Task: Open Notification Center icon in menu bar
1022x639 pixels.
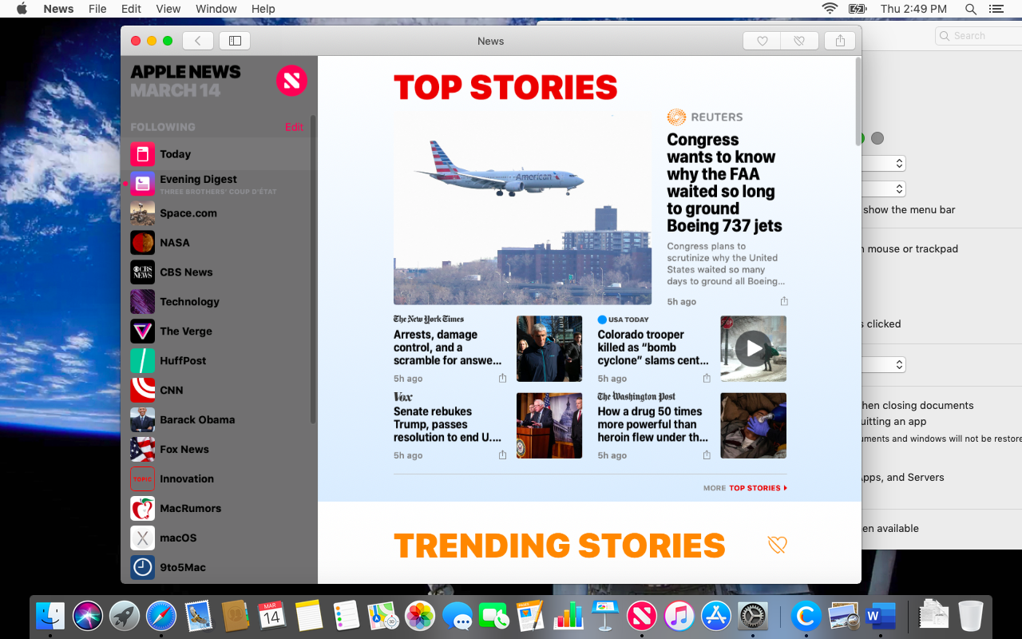Action: click(x=996, y=9)
